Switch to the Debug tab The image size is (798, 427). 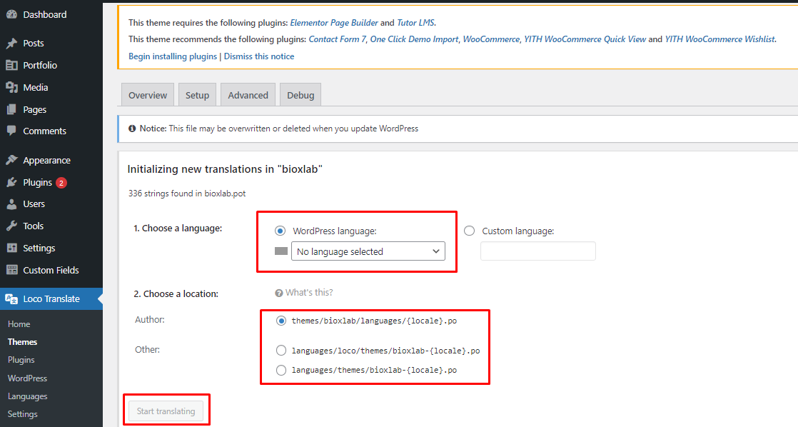pos(300,95)
